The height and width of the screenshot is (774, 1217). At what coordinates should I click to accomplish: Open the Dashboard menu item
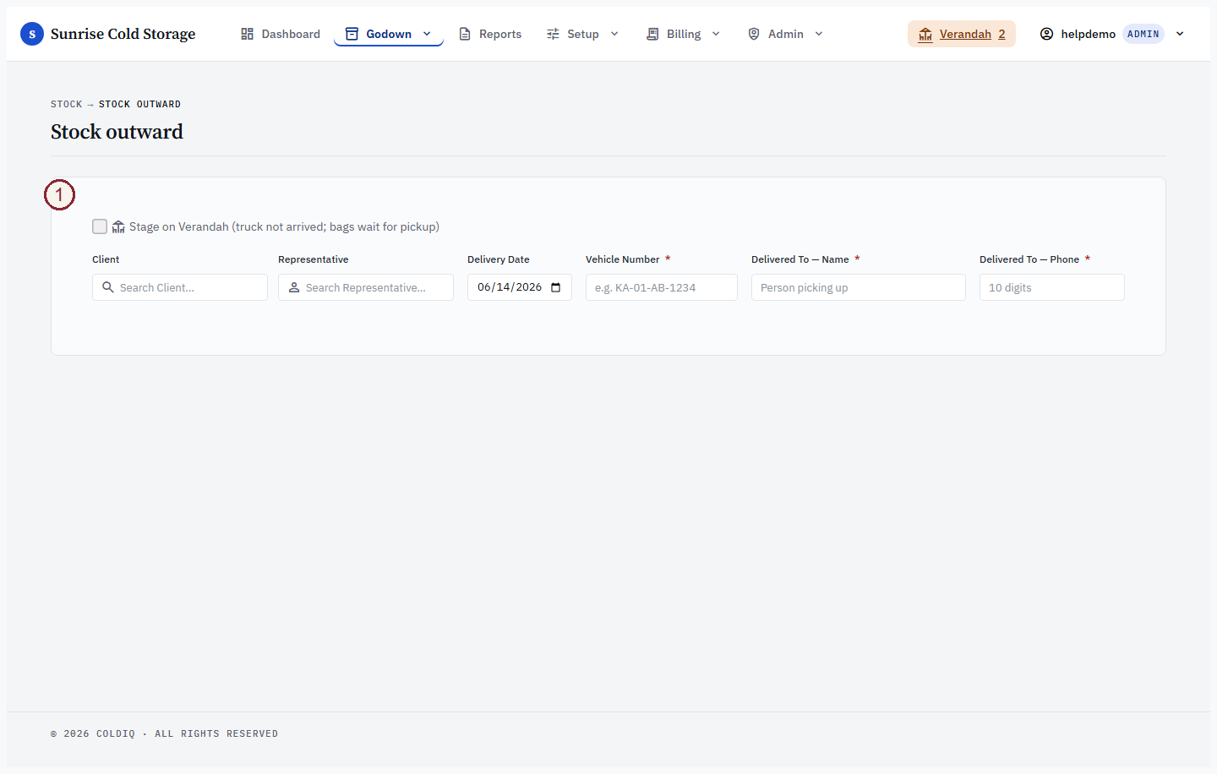coord(281,34)
